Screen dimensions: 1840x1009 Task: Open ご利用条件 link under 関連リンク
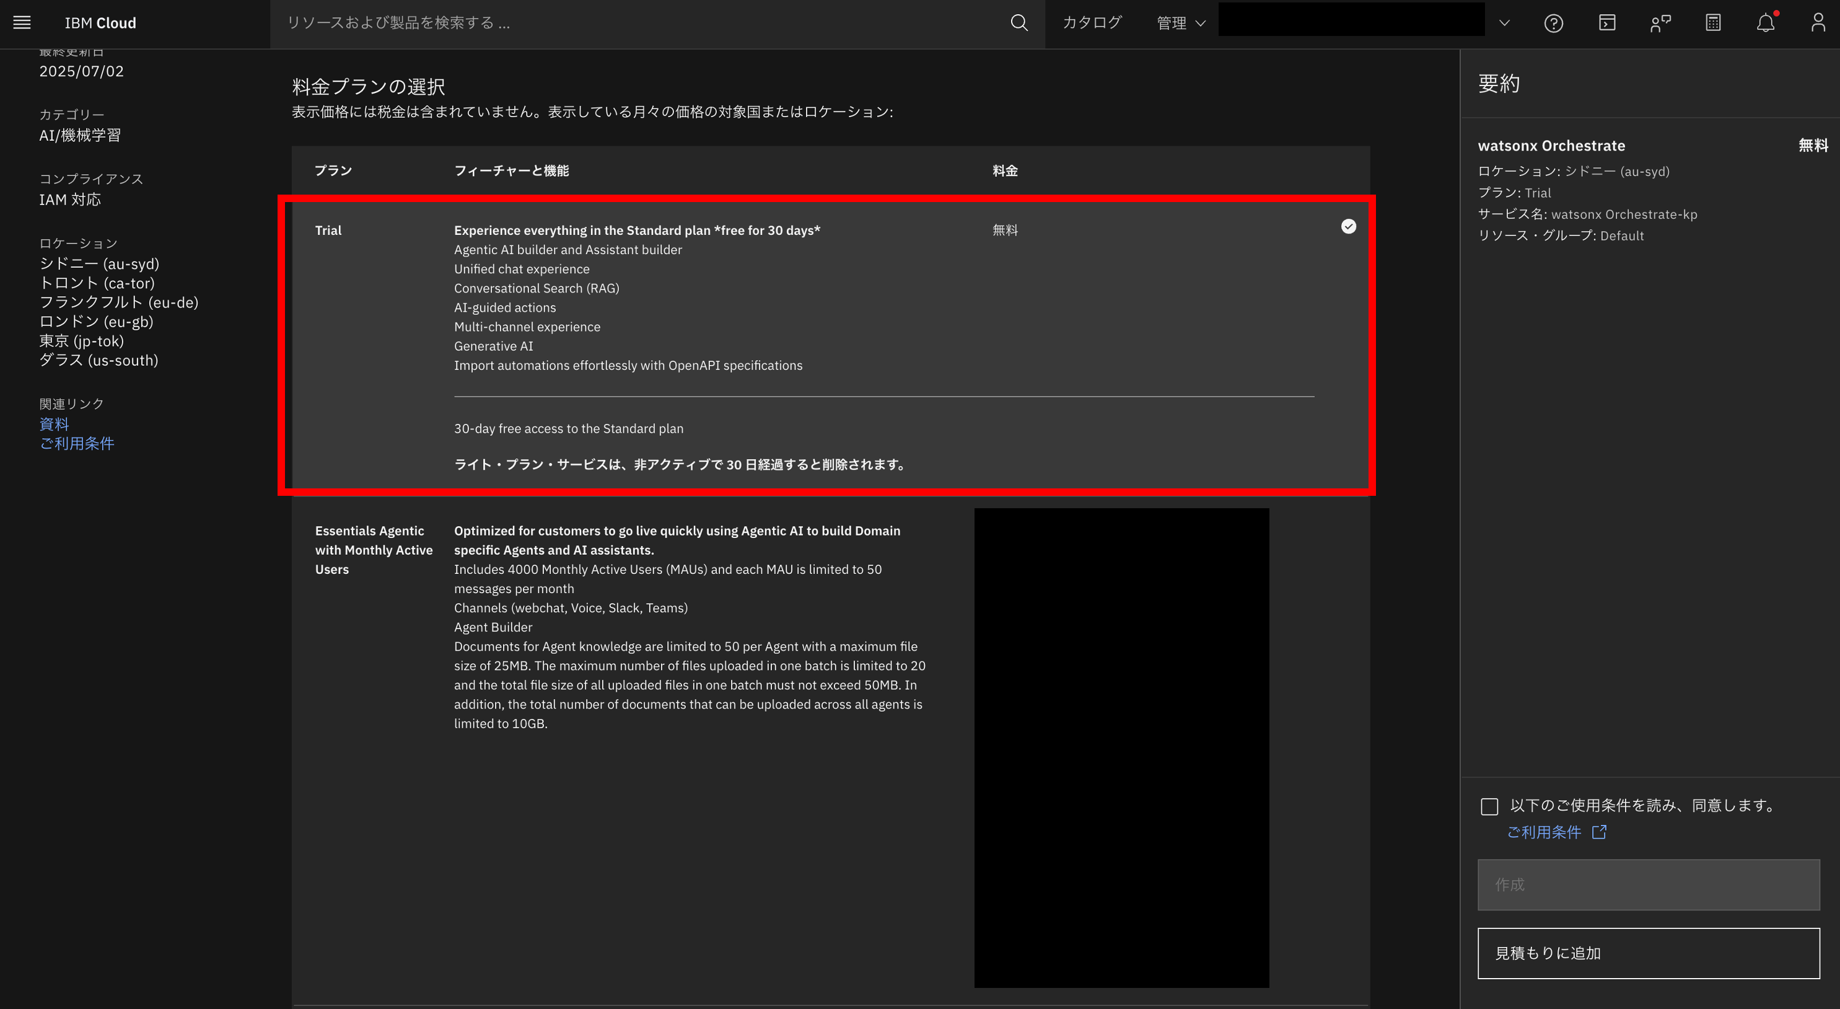point(76,443)
